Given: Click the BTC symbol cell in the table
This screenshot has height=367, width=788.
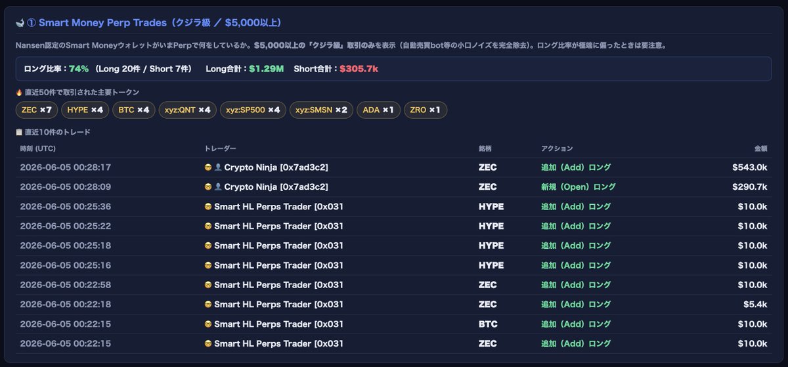Looking at the screenshot, I should click(x=488, y=324).
